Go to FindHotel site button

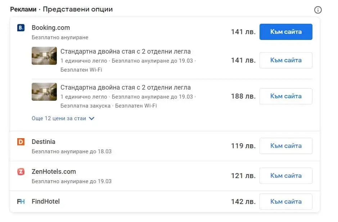(x=286, y=201)
